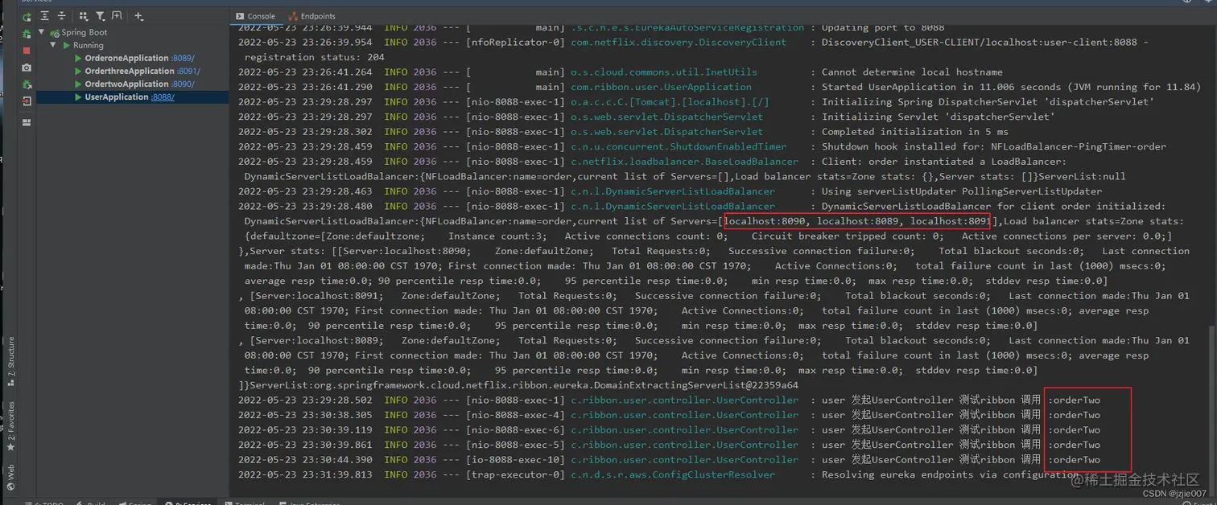This screenshot has width=1217, height=505.
Task: Switch to the Console tab
Action: [x=256, y=16]
